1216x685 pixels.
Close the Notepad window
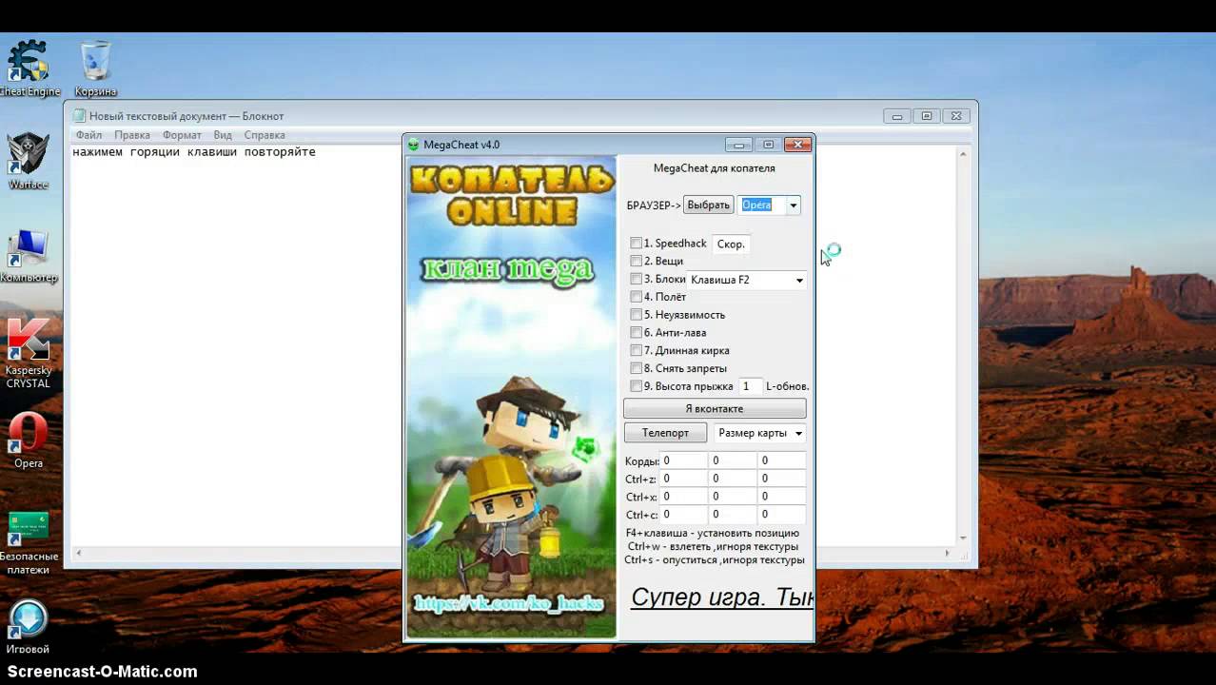956,116
